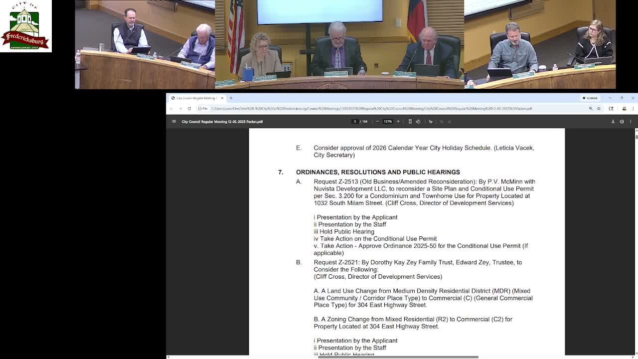Click the Gemini button
638x359 pixels.
(x=590, y=98)
